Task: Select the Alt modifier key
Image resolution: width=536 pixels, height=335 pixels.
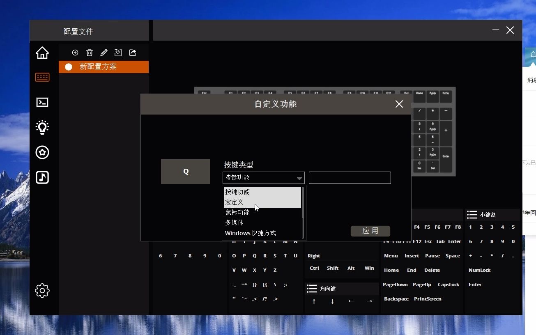Action: click(x=351, y=268)
